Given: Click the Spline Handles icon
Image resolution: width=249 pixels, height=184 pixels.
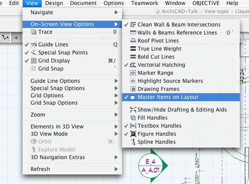Looking at the screenshot, I should [133, 142].
